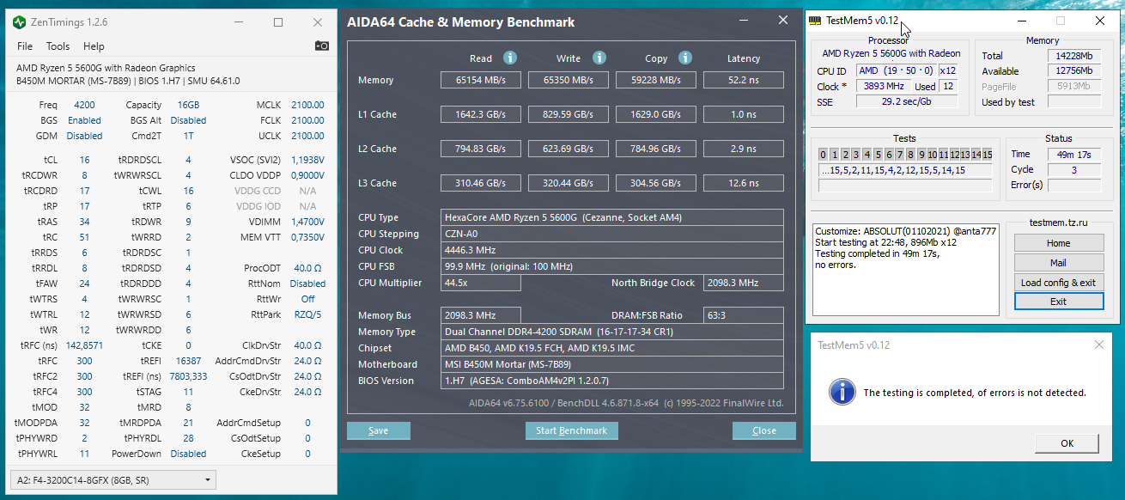Click the CPU Clock 4446.3 MHz field

pyautogui.click(x=612, y=250)
